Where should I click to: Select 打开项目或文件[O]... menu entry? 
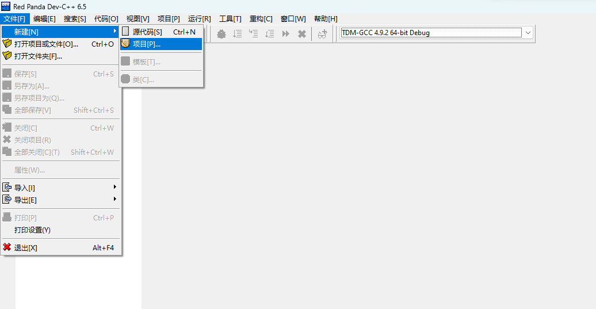(61, 44)
